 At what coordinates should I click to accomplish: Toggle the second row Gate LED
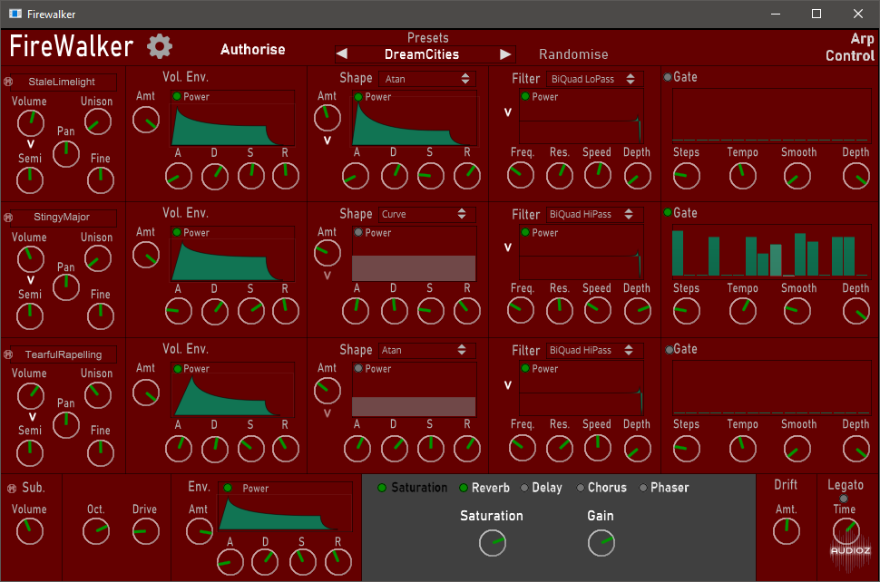tap(669, 213)
